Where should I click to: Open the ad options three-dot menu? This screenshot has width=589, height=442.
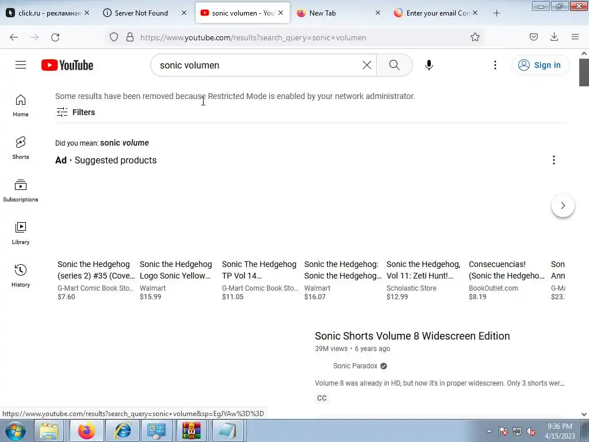(554, 160)
